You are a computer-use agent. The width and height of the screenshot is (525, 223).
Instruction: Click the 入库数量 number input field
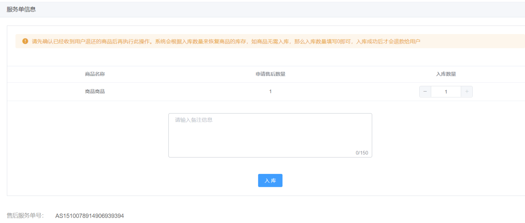(446, 92)
